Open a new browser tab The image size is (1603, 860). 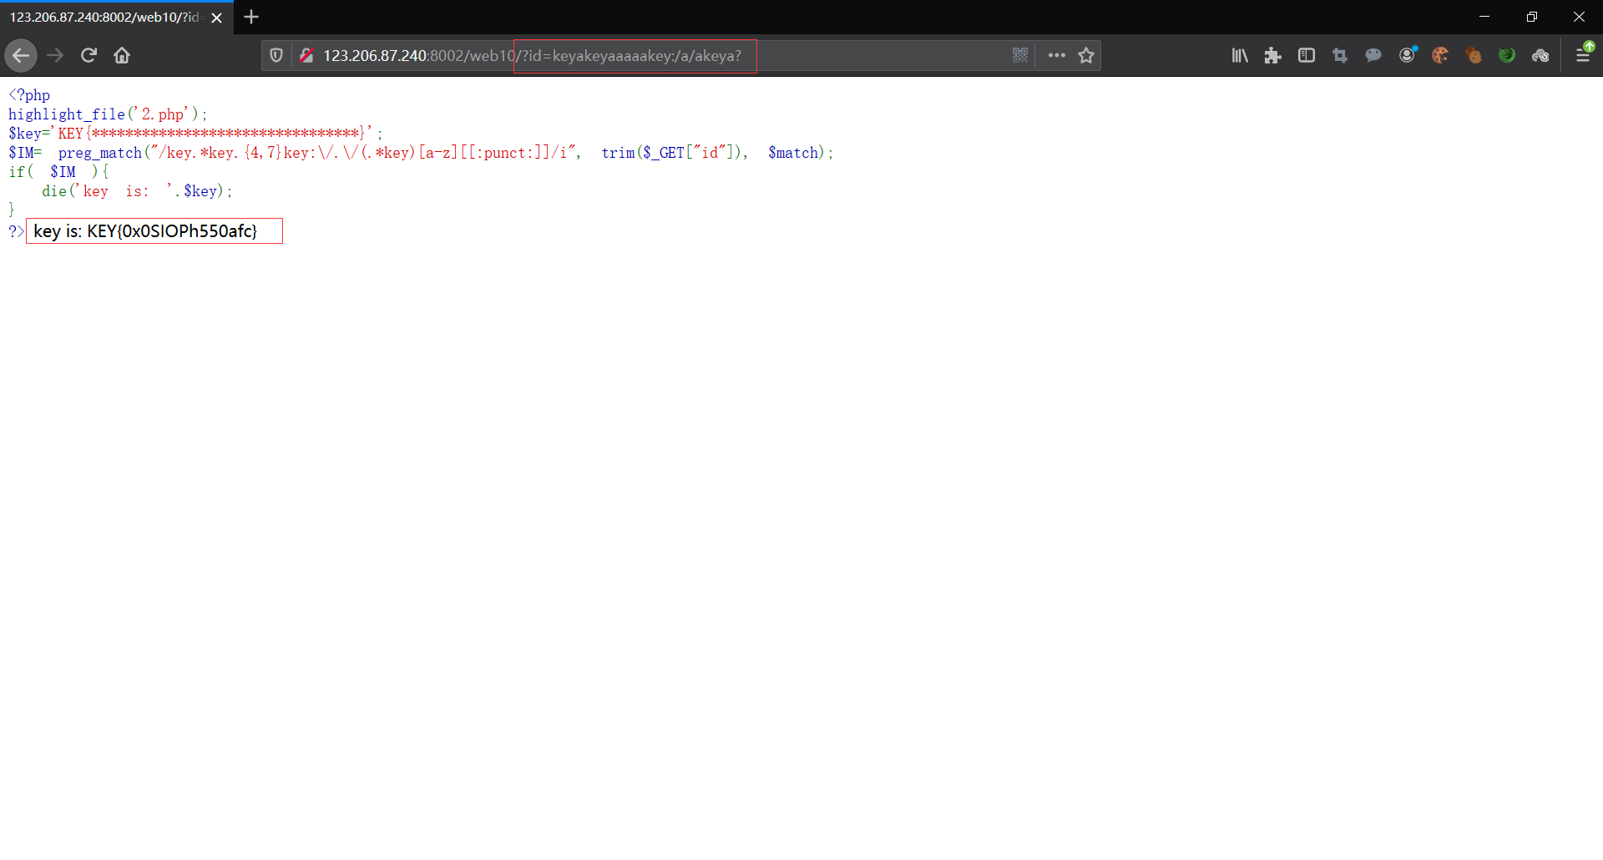pyautogui.click(x=250, y=17)
